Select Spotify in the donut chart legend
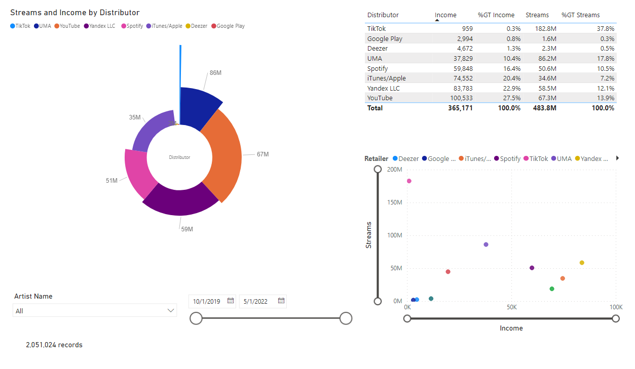Viewport: 635px width, 369px height. point(132,26)
